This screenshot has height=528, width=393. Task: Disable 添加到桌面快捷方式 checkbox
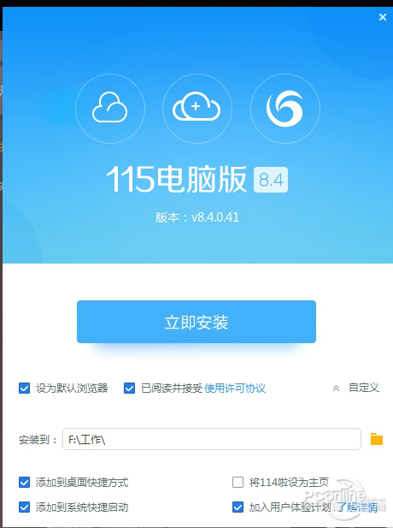tap(24, 482)
